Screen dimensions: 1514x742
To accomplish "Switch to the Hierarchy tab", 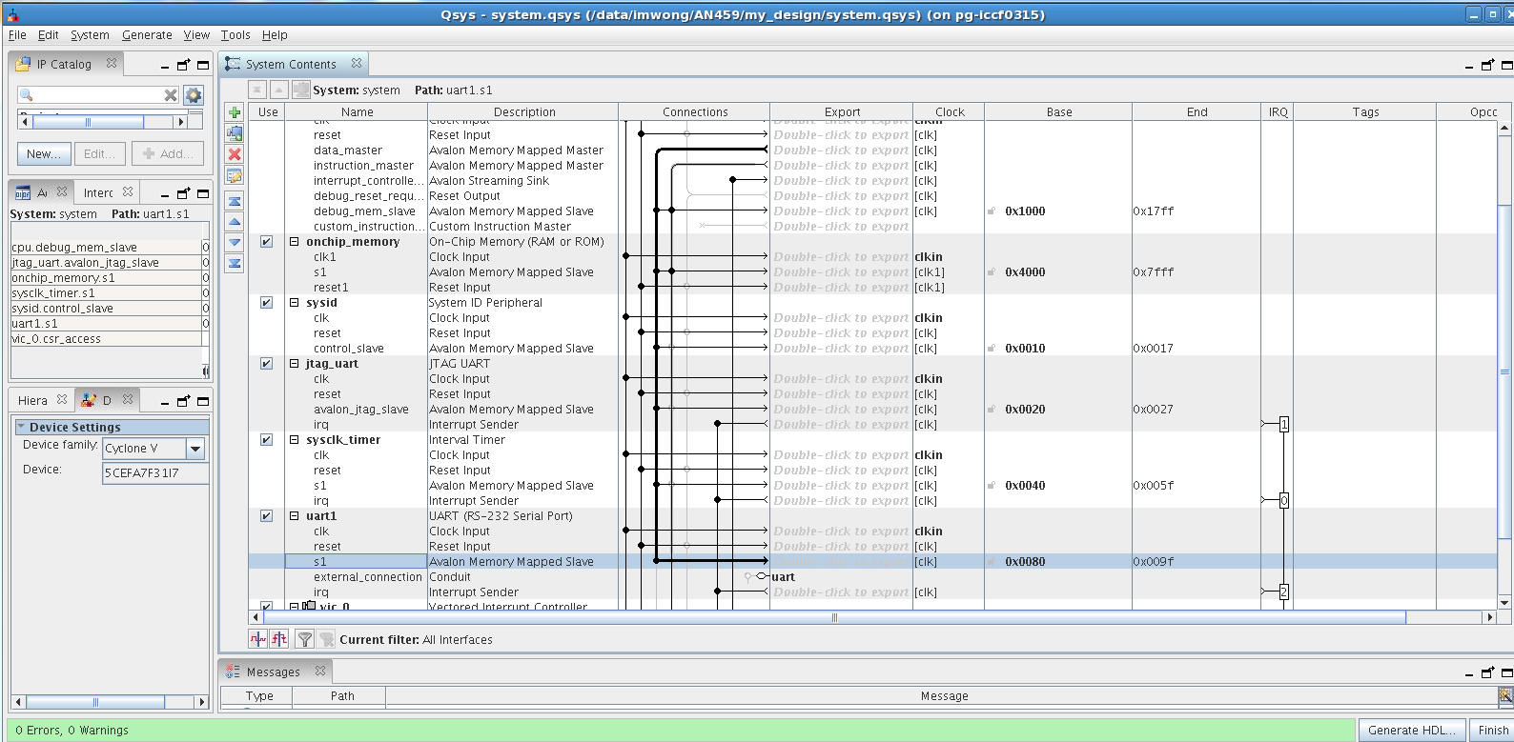I will (33, 401).
